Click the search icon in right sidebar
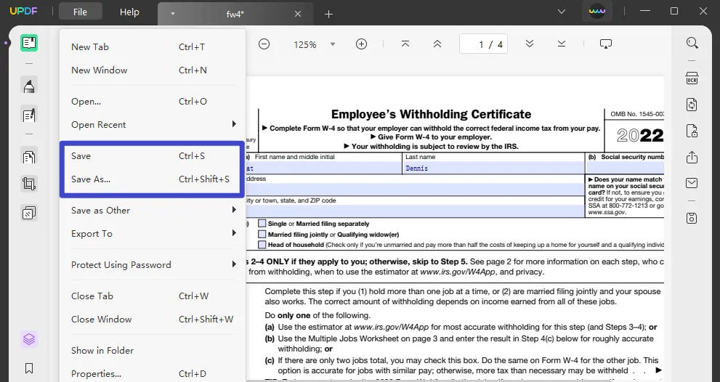The width and height of the screenshot is (720, 382). point(692,44)
